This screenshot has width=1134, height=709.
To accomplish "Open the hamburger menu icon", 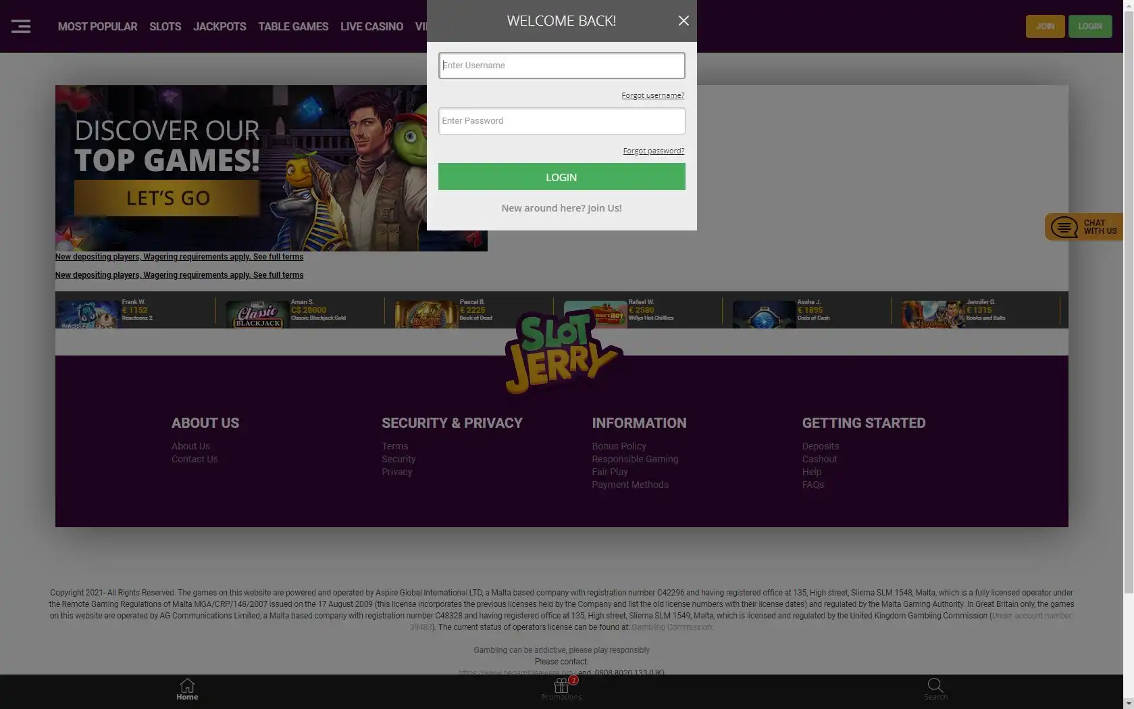I will click(x=21, y=26).
